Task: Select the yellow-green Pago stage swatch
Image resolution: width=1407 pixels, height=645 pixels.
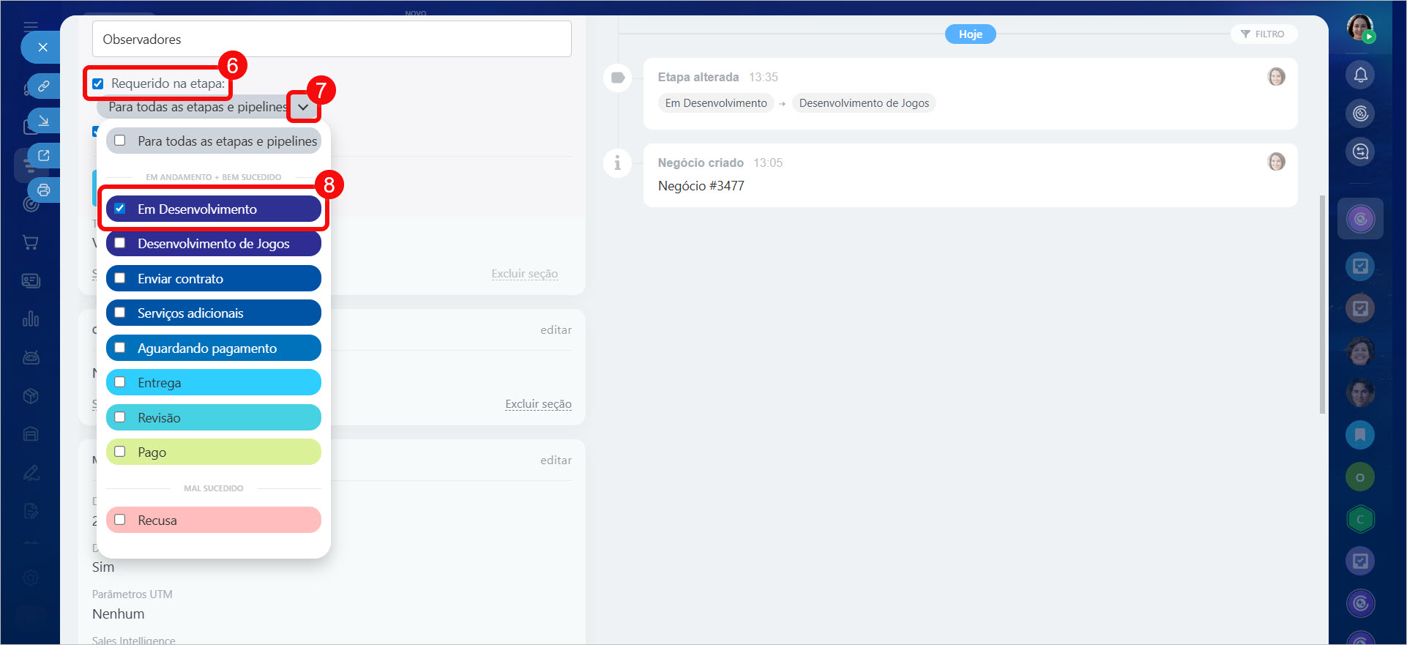Action: pos(213,452)
